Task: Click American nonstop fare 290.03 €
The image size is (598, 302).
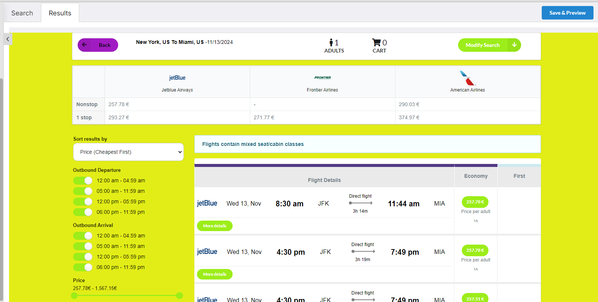Action: [409, 104]
